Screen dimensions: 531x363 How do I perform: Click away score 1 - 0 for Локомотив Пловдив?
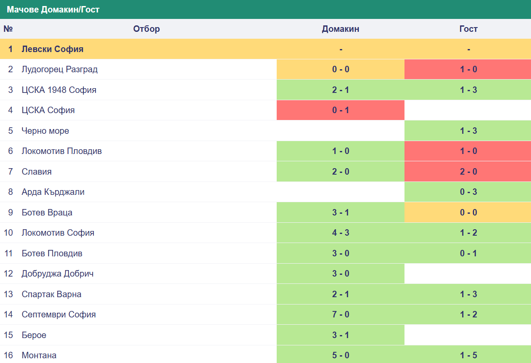(x=468, y=151)
